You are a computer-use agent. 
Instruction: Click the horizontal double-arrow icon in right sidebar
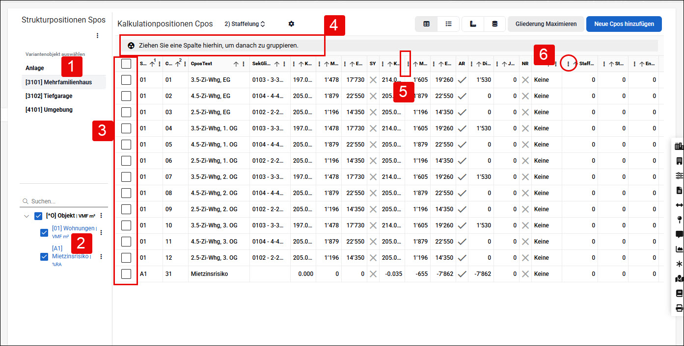(x=679, y=205)
